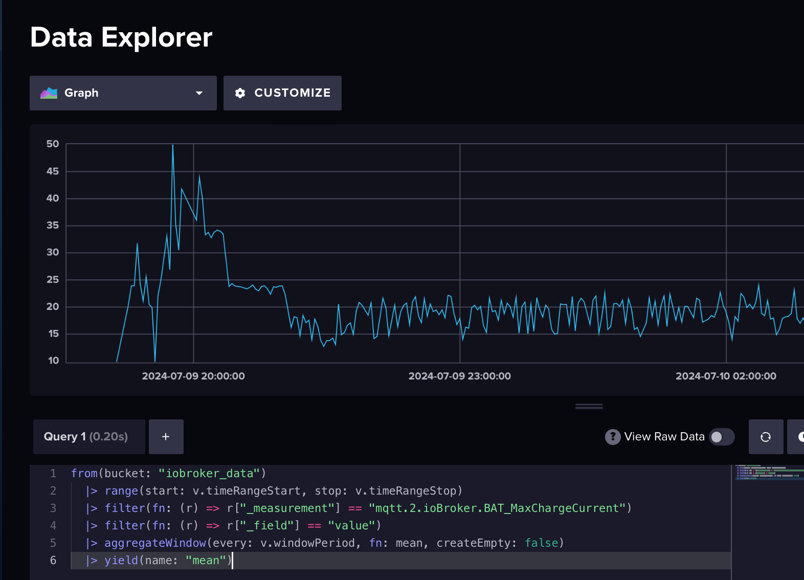Viewport: 804px width, 580px height.
Task: Click the gear icon in the Customize button
Action: 240,93
